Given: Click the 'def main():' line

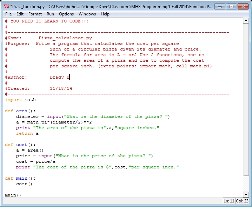Looking at the screenshot, I should (20, 179).
